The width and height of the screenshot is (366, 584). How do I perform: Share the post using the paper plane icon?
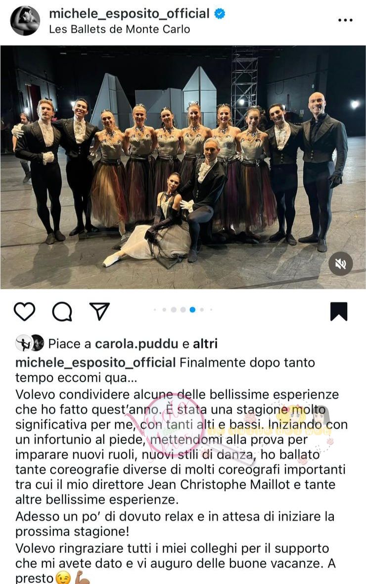99,311
